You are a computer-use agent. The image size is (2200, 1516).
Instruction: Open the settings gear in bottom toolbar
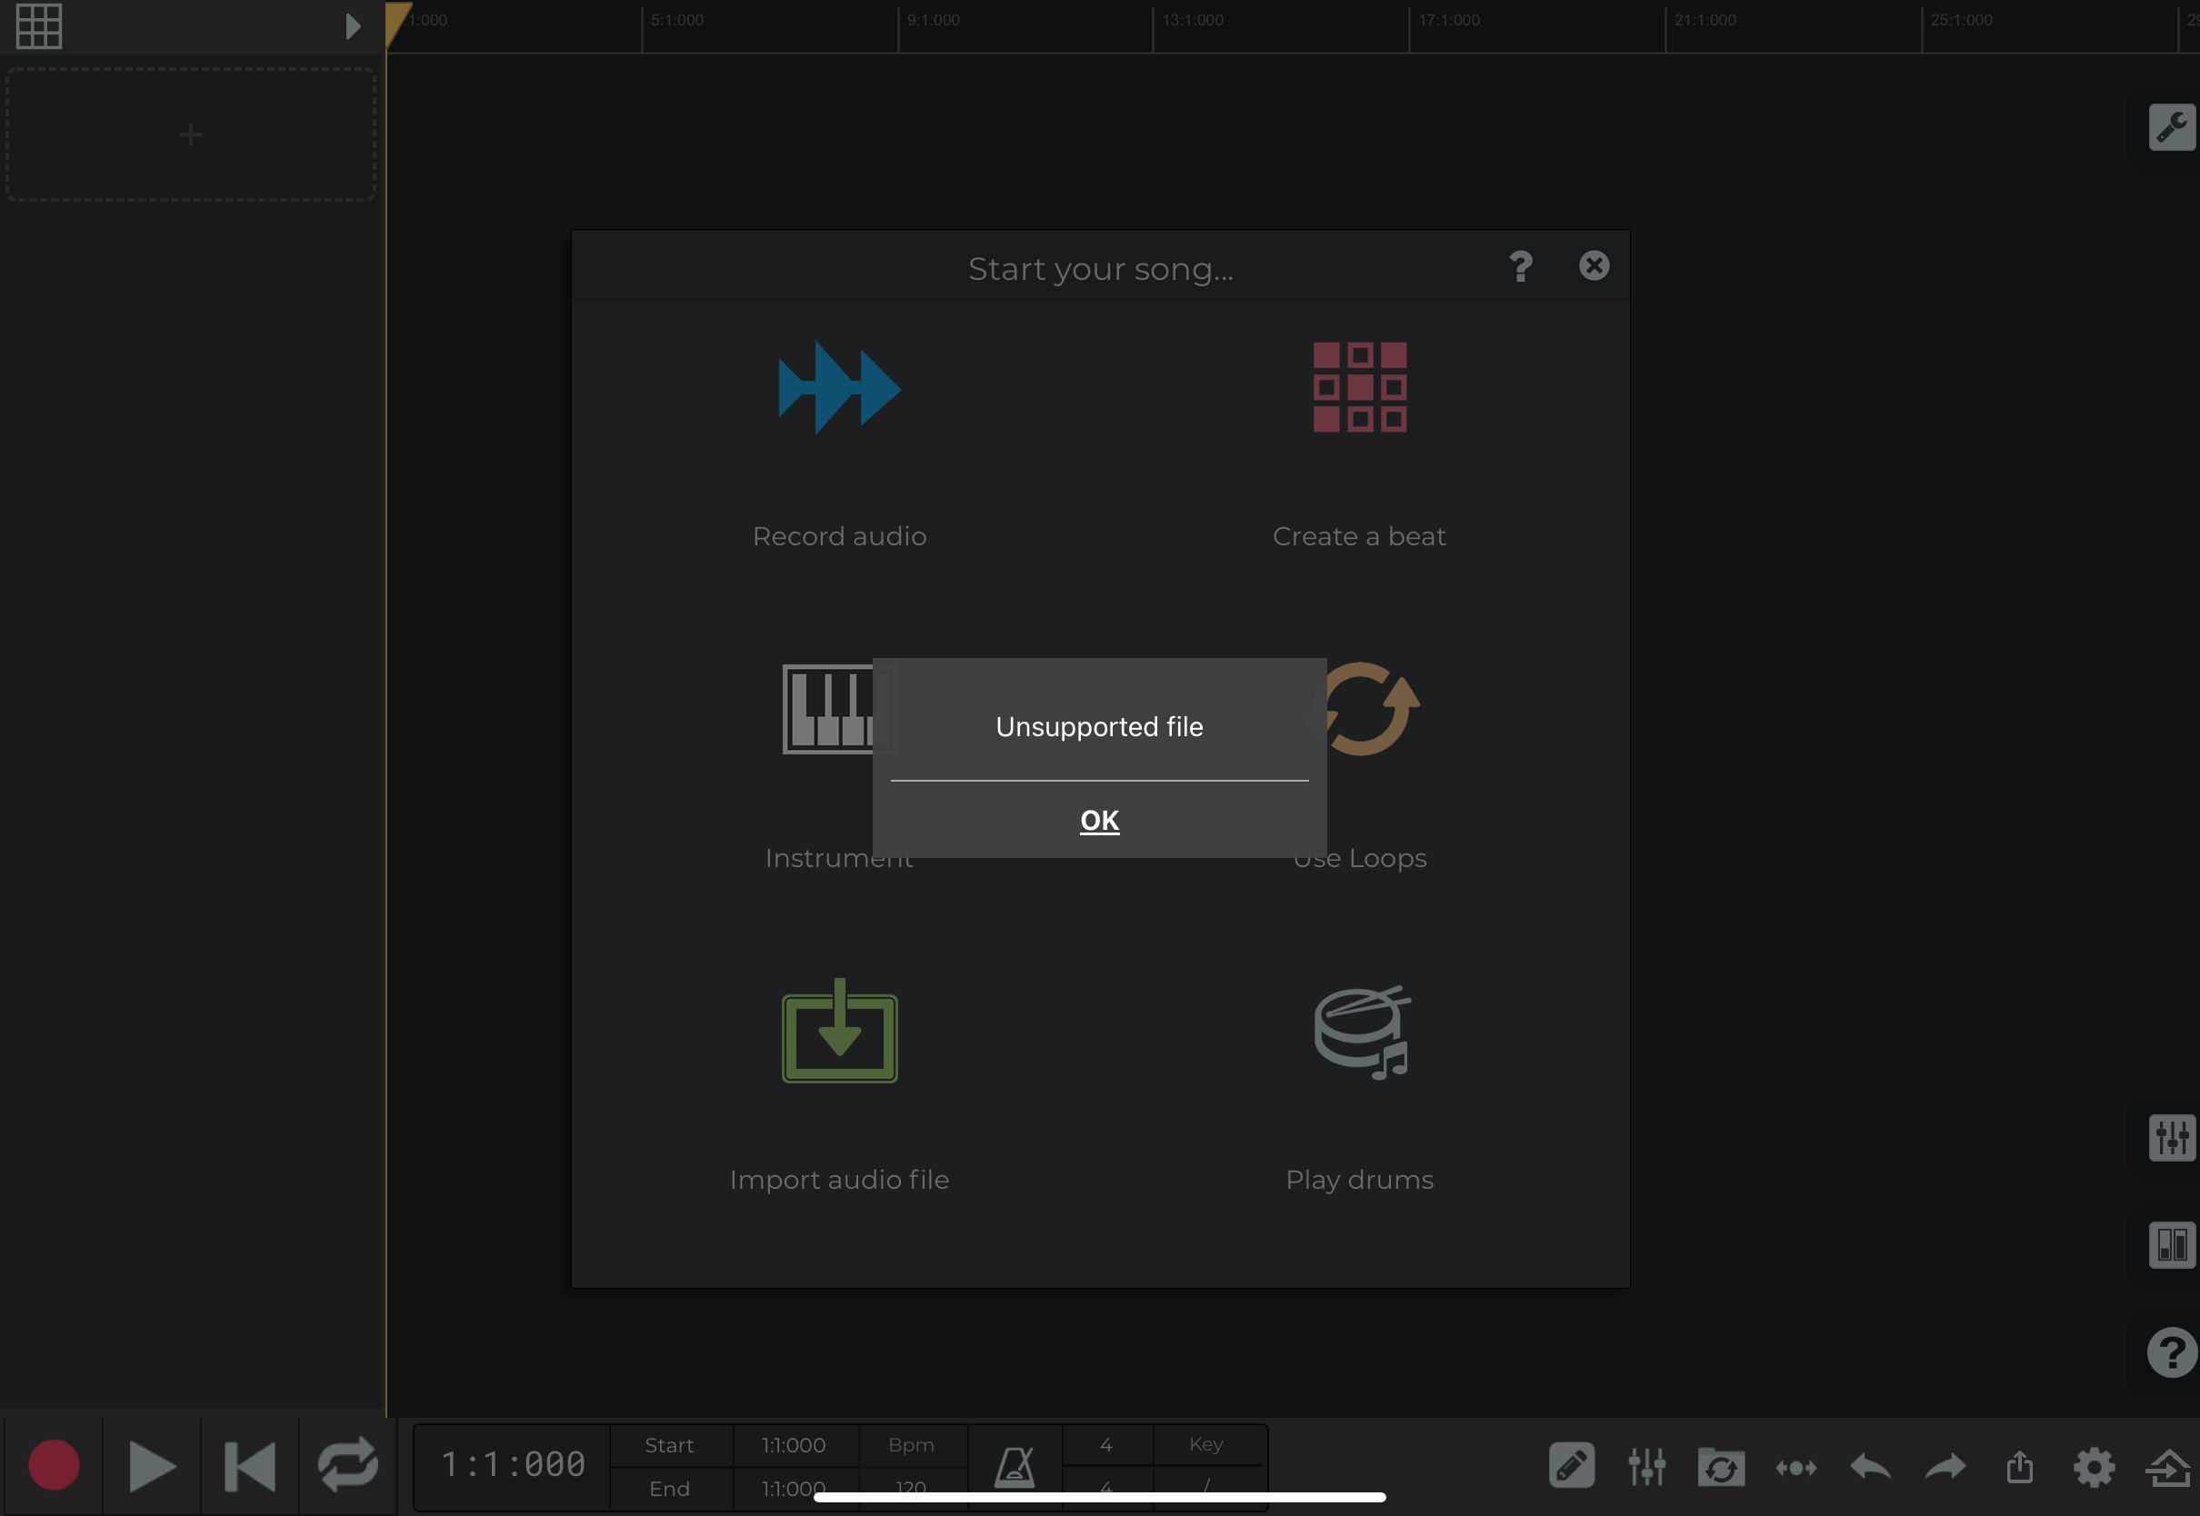click(2094, 1468)
